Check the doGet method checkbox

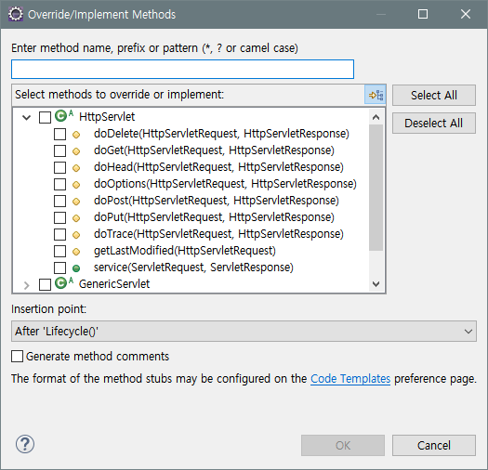(59, 150)
